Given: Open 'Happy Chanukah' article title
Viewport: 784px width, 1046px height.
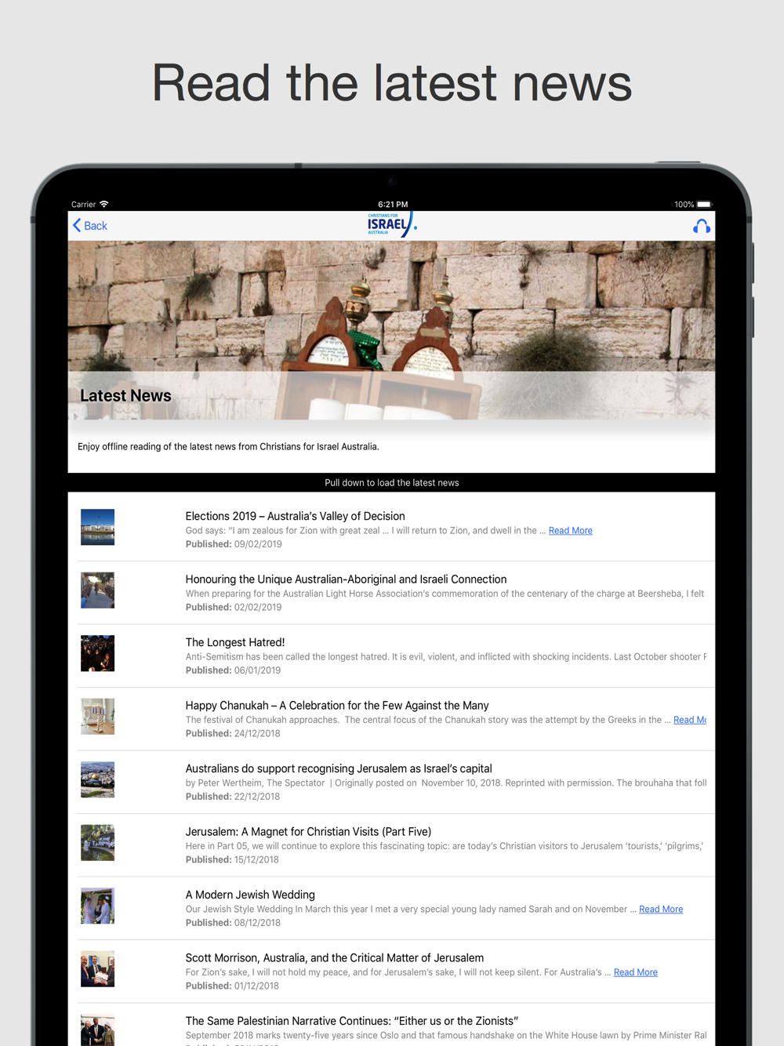Looking at the screenshot, I should [x=337, y=706].
